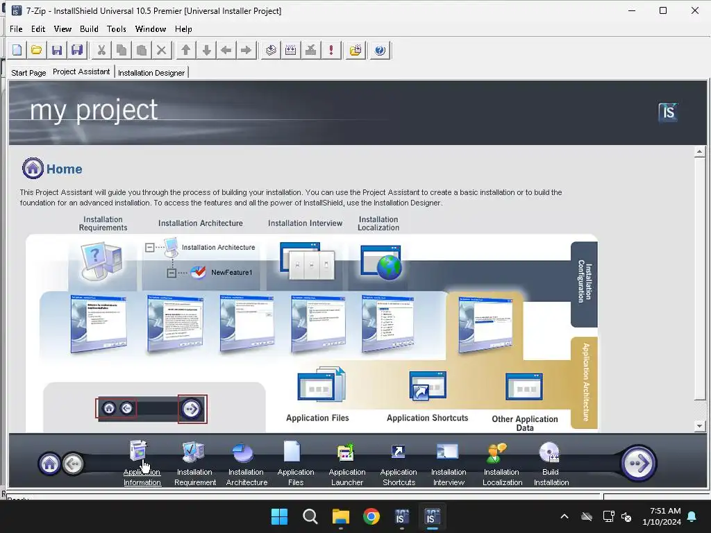Open Build Installation in bottom bar
The height and width of the screenshot is (533, 711).
(x=551, y=463)
